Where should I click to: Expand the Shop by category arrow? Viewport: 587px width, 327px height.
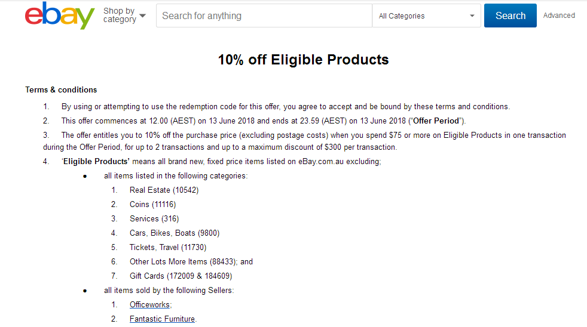click(x=143, y=16)
